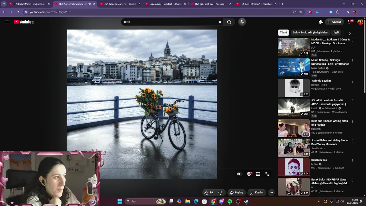Image resolution: width=366 pixels, height=206 pixels.
Task: Open options for Justin Bieber video
Action: 353,141
